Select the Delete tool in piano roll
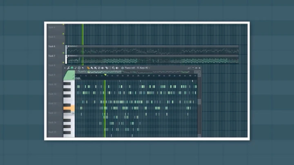This screenshot has width=294, height=165. click(99, 68)
